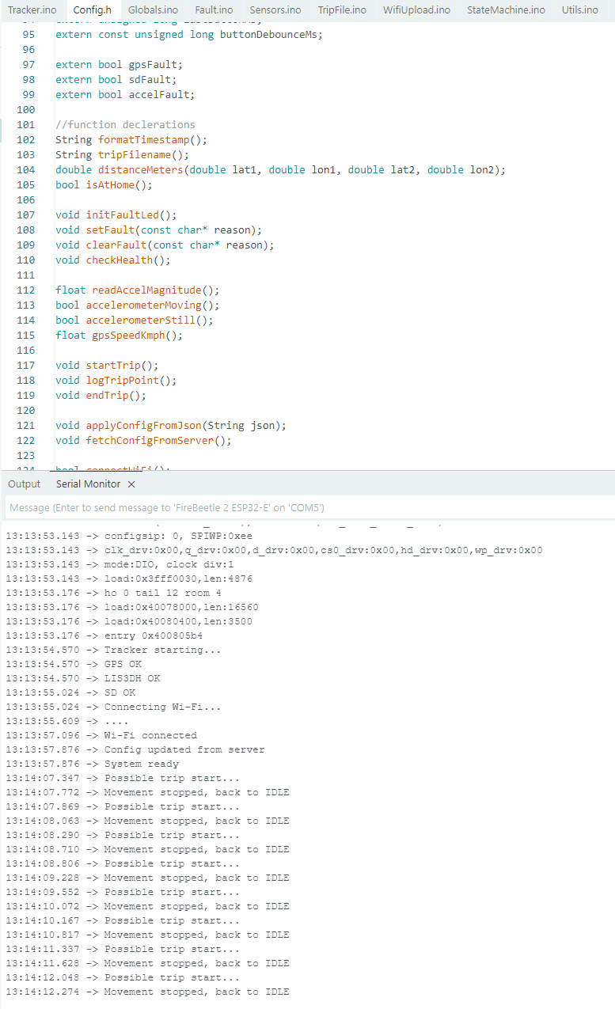
Task: Click the 'configsip: 0, SPIWP:0xee' line
Action: point(129,536)
